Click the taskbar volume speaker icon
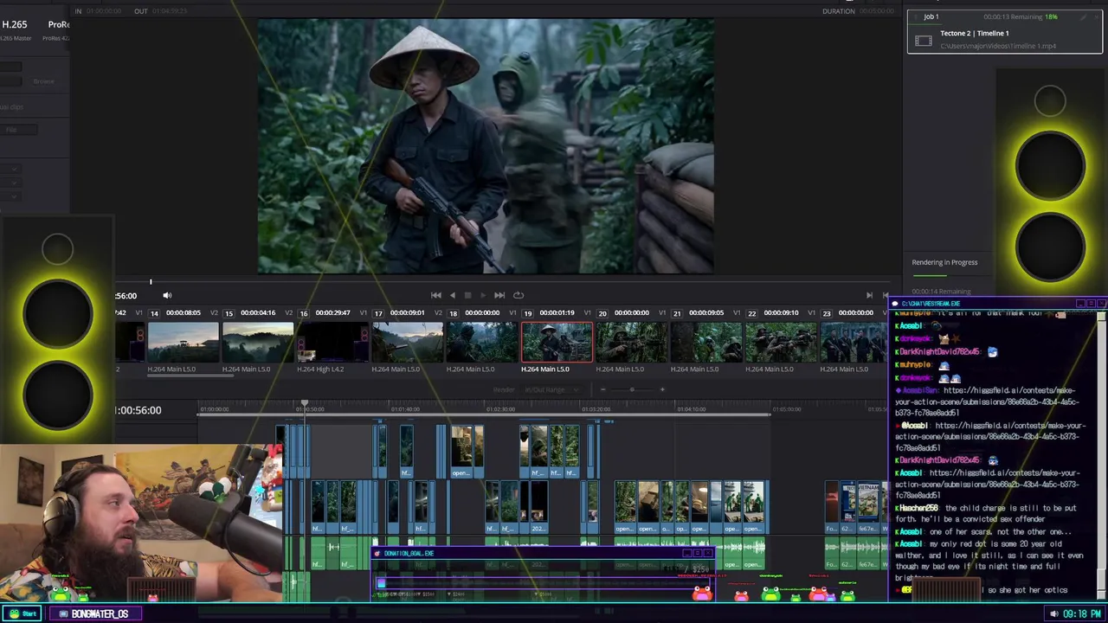Image resolution: width=1108 pixels, height=623 pixels. click(x=1053, y=613)
